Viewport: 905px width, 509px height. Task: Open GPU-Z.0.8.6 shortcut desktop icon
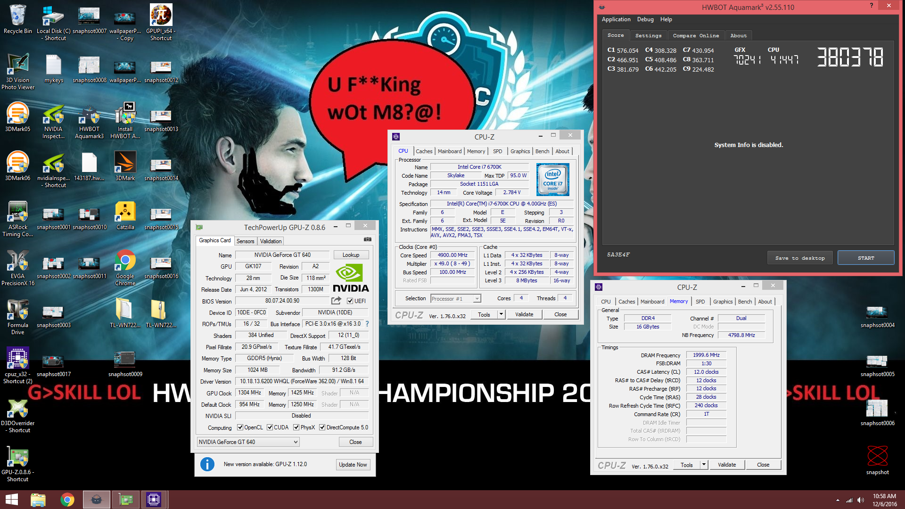18,464
